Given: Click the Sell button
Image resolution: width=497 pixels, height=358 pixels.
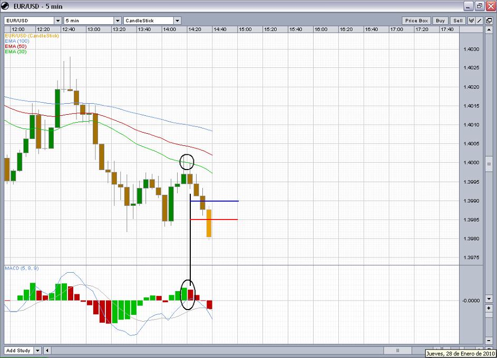Looking at the screenshot, I should [457, 21].
